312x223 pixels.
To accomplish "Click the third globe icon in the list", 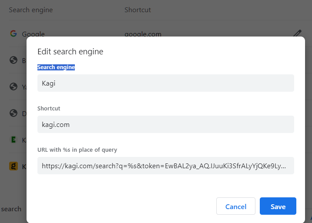I will [13, 113].
